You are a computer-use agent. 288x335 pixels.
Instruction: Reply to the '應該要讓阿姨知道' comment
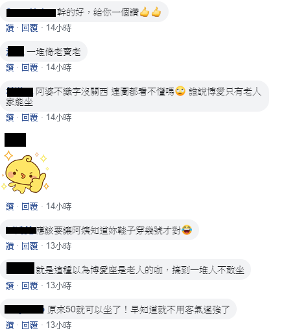click(30, 246)
